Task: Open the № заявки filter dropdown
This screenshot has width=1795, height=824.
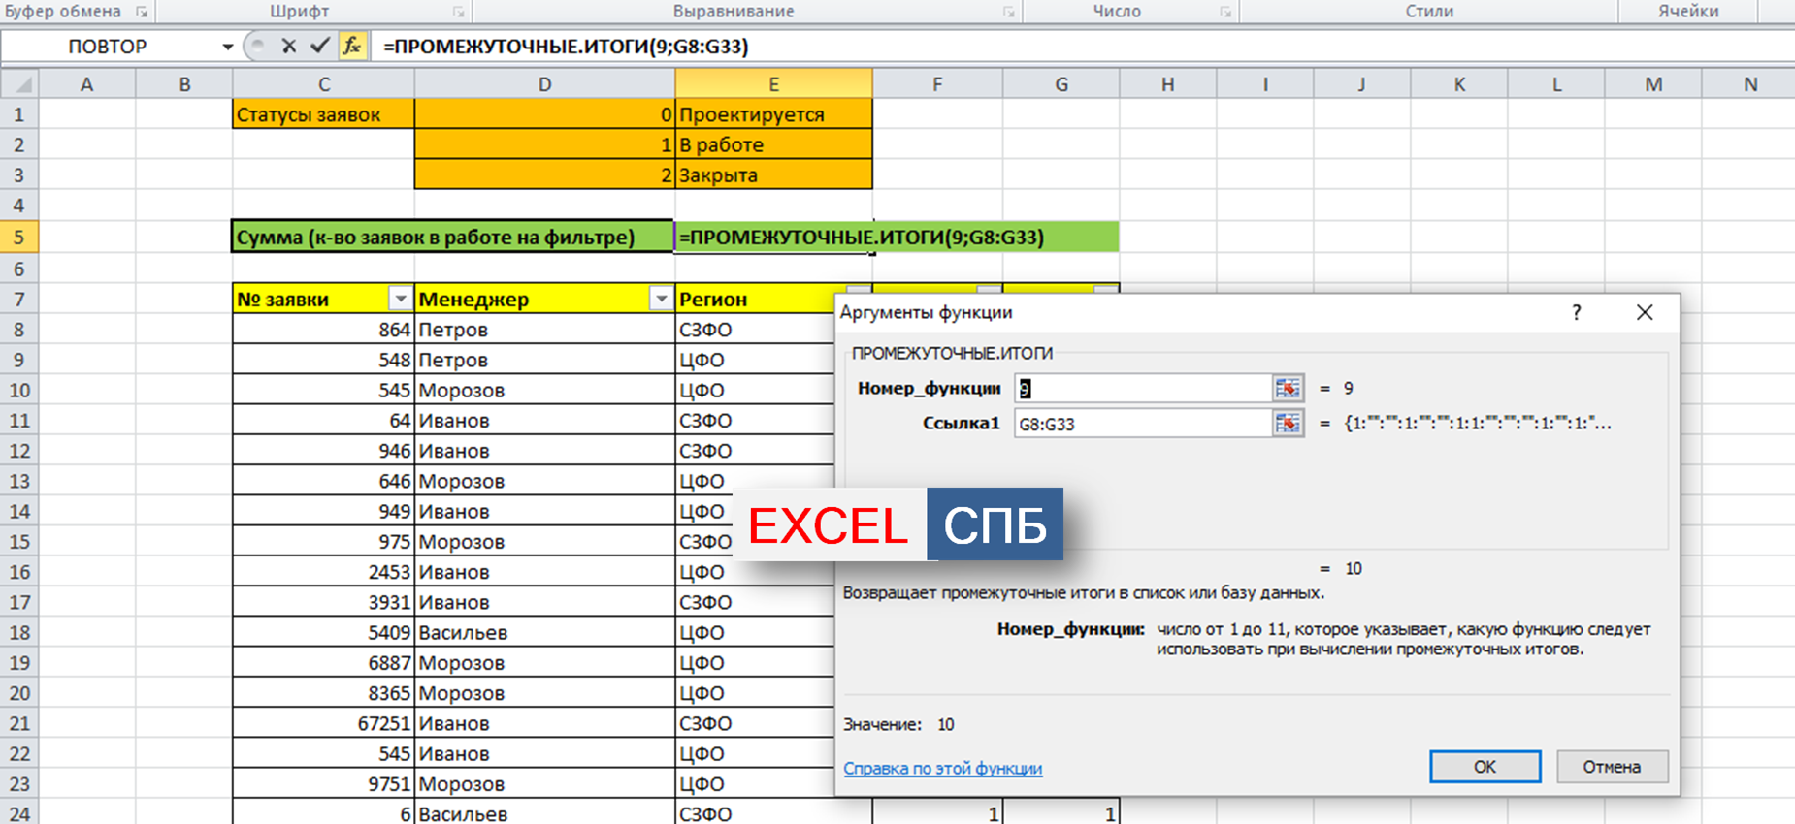Action: 400,299
